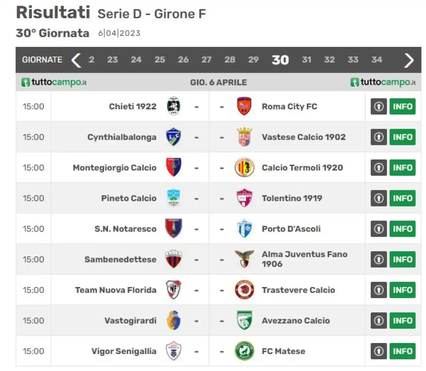Click up-arrow icon for Chieti 1922 match
Viewport: 426px width, 371px height.
(379, 107)
